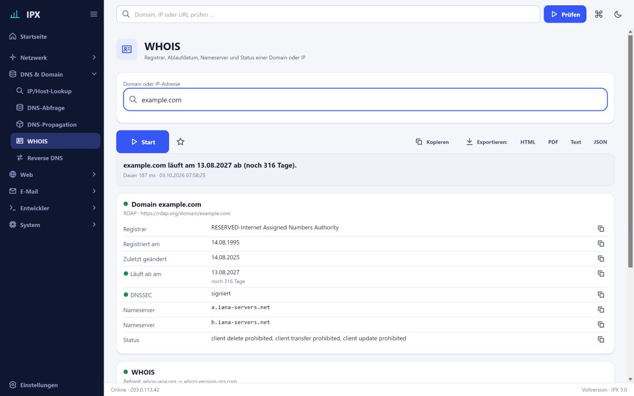Click the Start button
634x396 pixels.
[143, 142]
